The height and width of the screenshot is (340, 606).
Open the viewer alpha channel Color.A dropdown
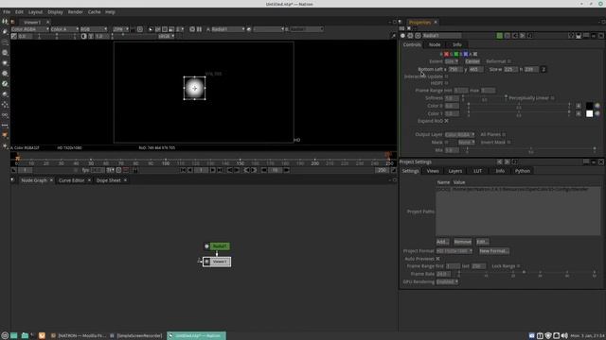[x=64, y=29]
